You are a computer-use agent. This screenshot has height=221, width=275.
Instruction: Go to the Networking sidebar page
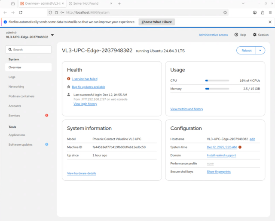point(16,87)
